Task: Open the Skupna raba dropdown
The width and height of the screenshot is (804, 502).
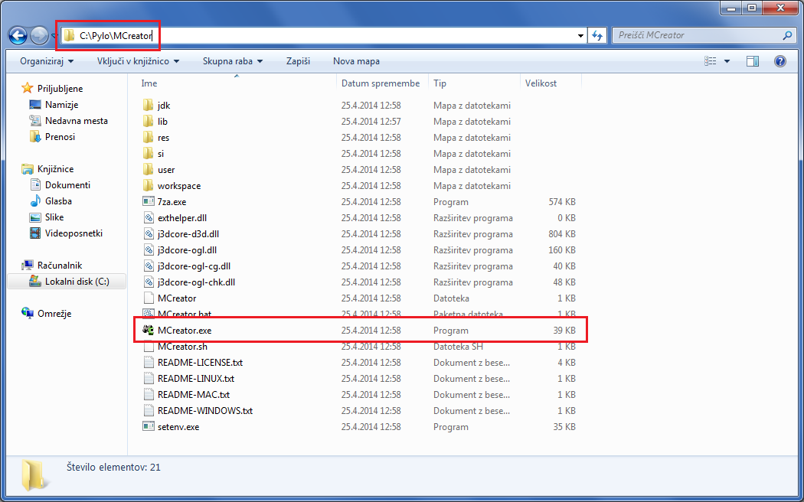Action: coord(233,61)
